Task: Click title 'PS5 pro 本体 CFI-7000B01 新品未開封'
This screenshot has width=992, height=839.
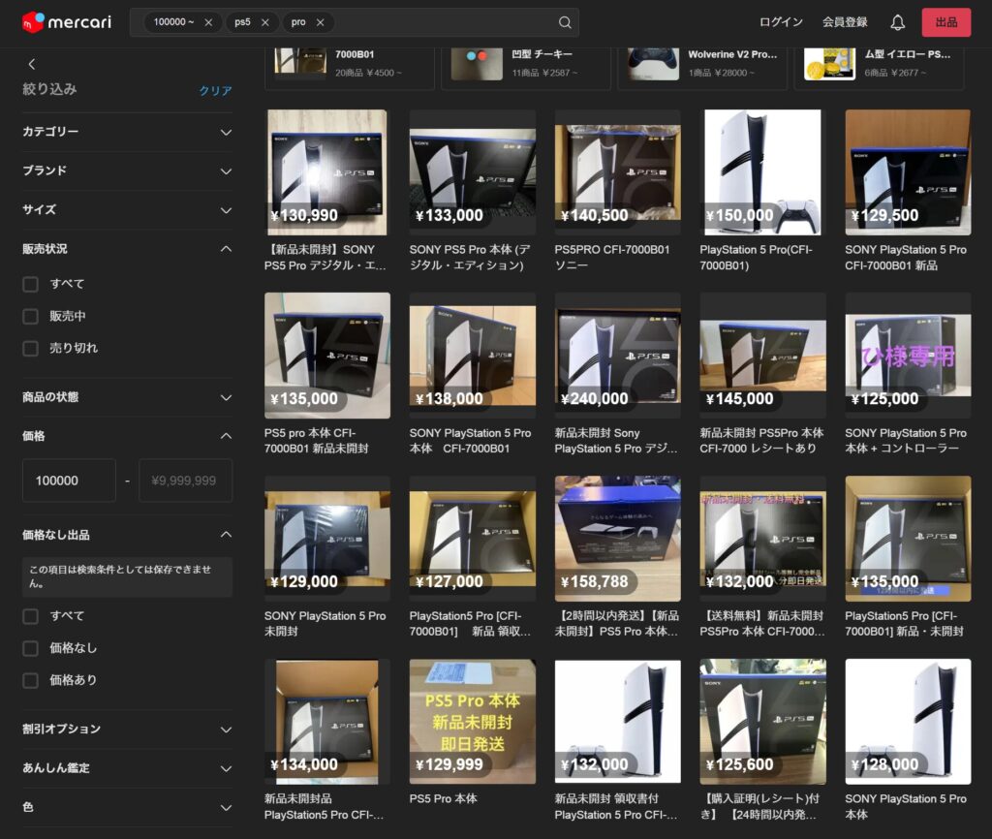Action: (317, 441)
